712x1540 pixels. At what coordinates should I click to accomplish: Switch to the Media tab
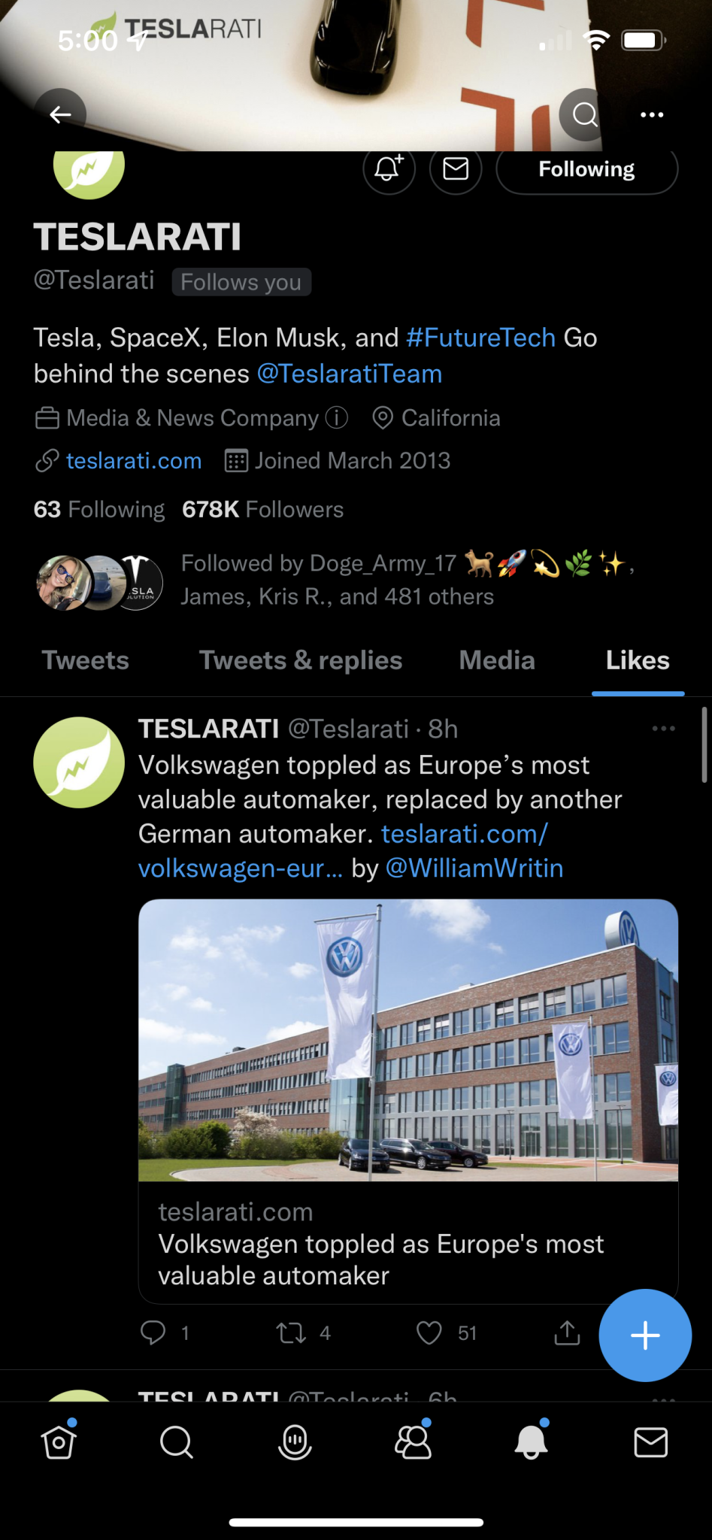[x=497, y=660]
